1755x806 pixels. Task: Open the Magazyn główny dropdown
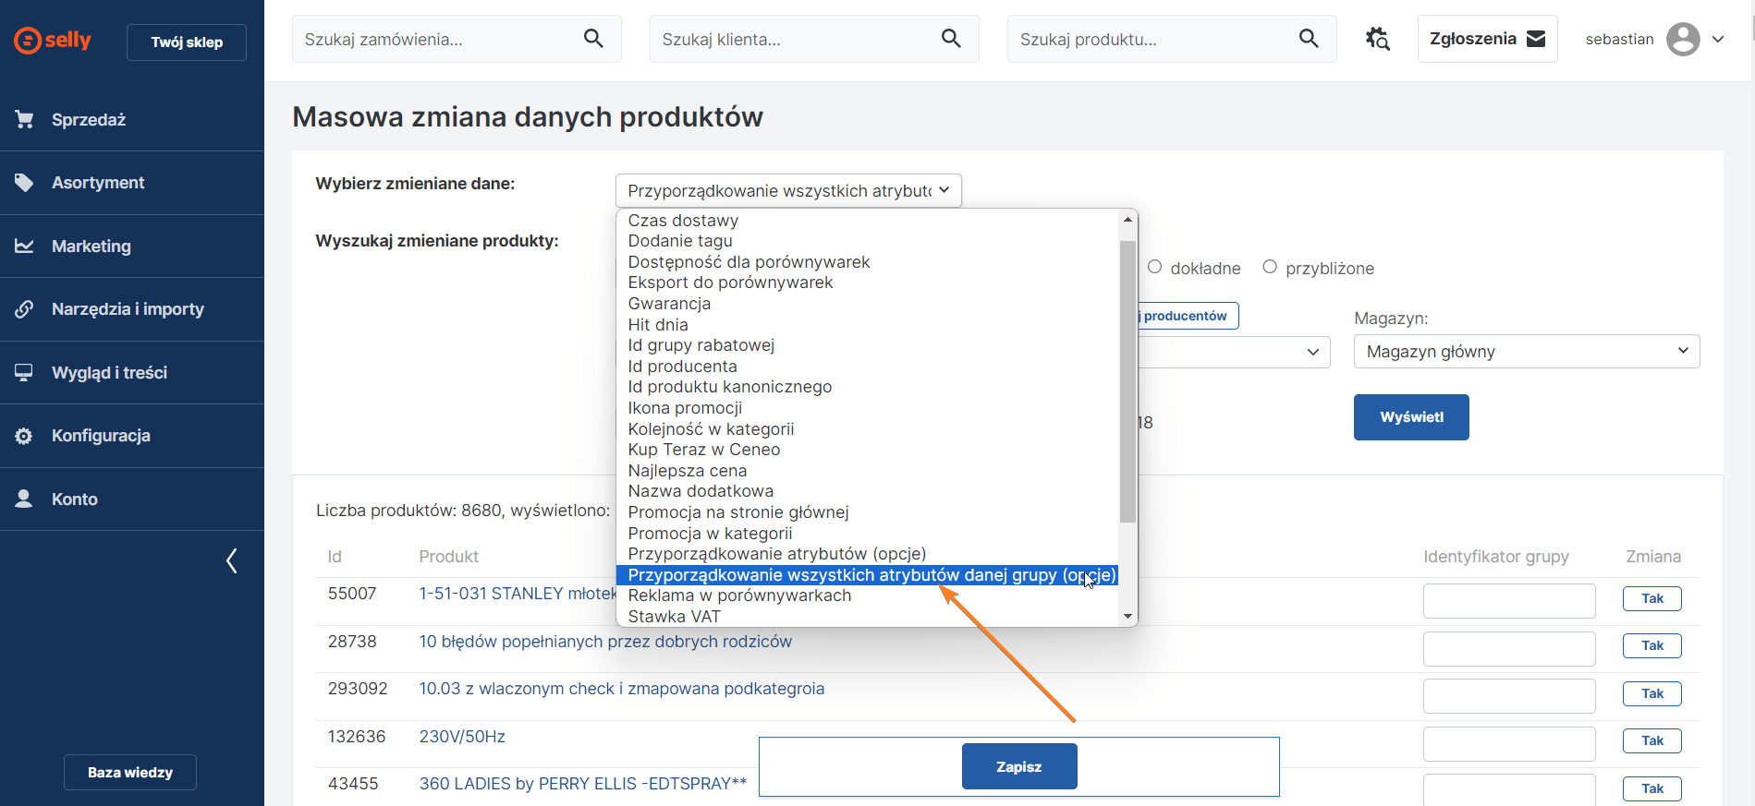tap(1526, 352)
